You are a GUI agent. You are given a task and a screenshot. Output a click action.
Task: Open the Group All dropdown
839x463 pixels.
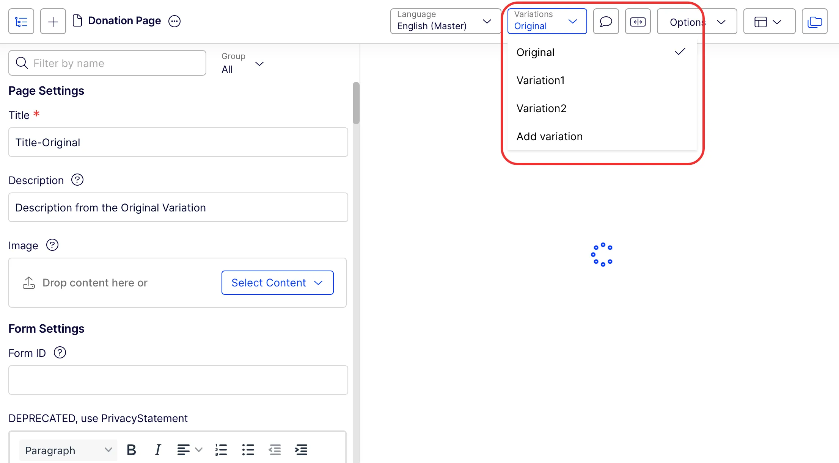pyautogui.click(x=243, y=63)
